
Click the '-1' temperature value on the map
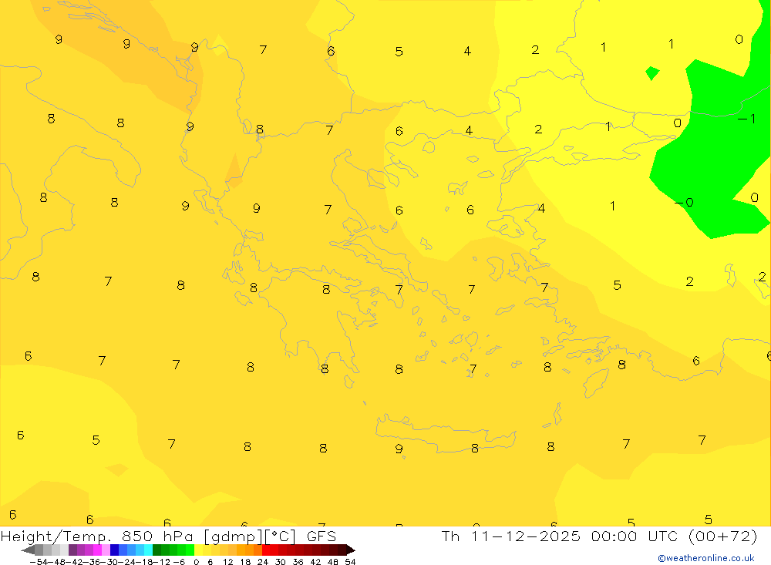point(746,119)
